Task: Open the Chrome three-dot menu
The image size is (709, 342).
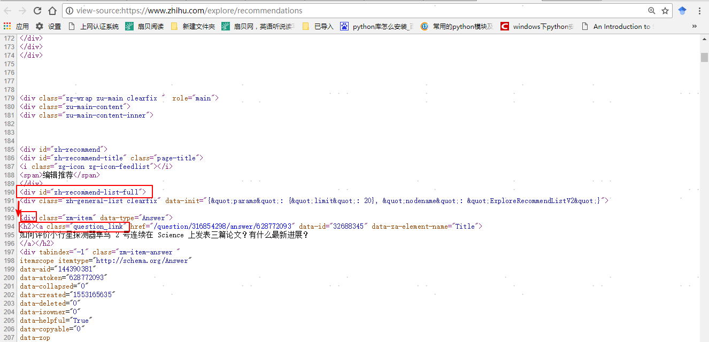Action: click(x=699, y=10)
